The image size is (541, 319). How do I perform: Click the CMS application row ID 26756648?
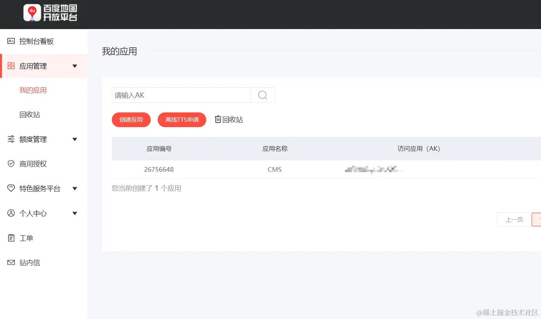click(159, 169)
